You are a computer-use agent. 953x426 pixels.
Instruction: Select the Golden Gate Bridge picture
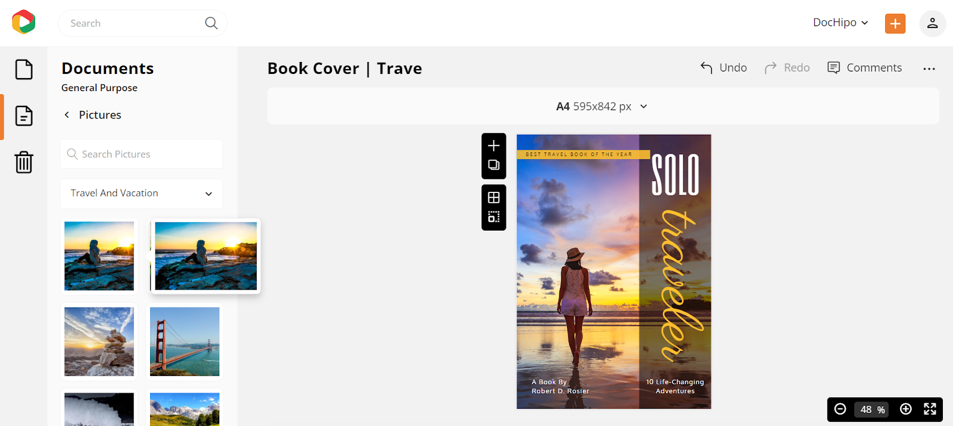pyautogui.click(x=185, y=341)
